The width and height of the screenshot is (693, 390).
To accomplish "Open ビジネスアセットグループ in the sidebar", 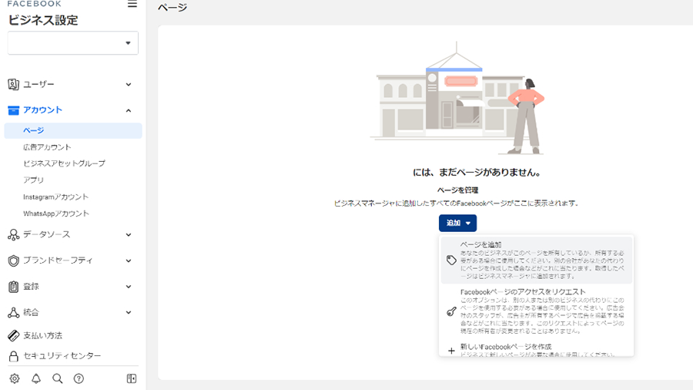I will (64, 163).
